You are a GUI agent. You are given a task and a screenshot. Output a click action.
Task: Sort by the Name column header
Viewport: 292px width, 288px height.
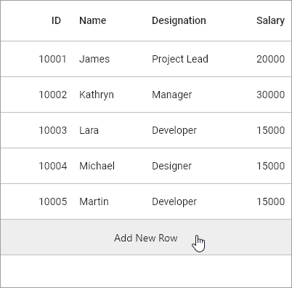coord(93,20)
